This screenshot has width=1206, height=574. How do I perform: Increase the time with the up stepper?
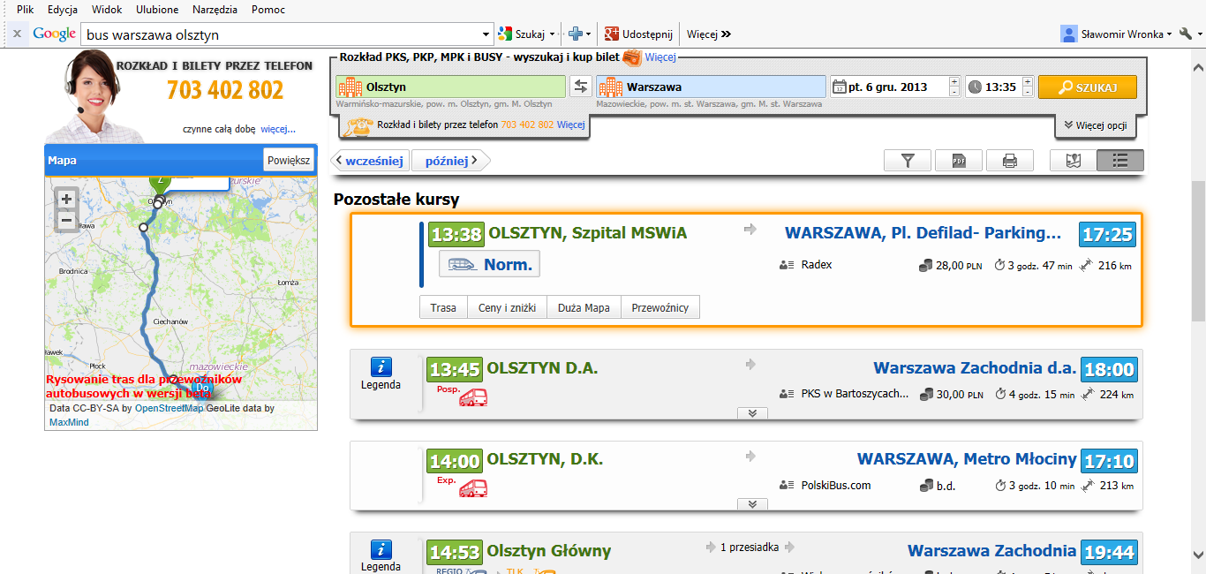click(x=1028, y=82)
